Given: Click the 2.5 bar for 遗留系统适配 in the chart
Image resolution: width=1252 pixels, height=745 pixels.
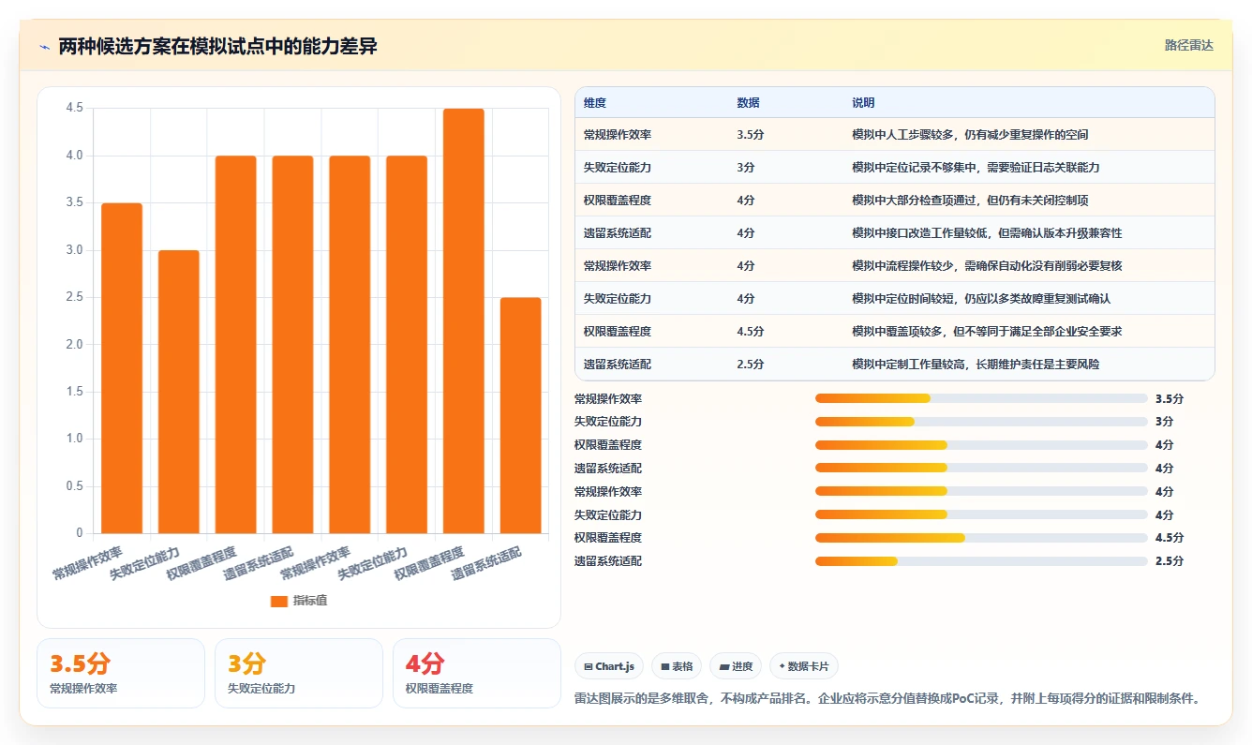Looking at the screenshot, I should [521, 415].
